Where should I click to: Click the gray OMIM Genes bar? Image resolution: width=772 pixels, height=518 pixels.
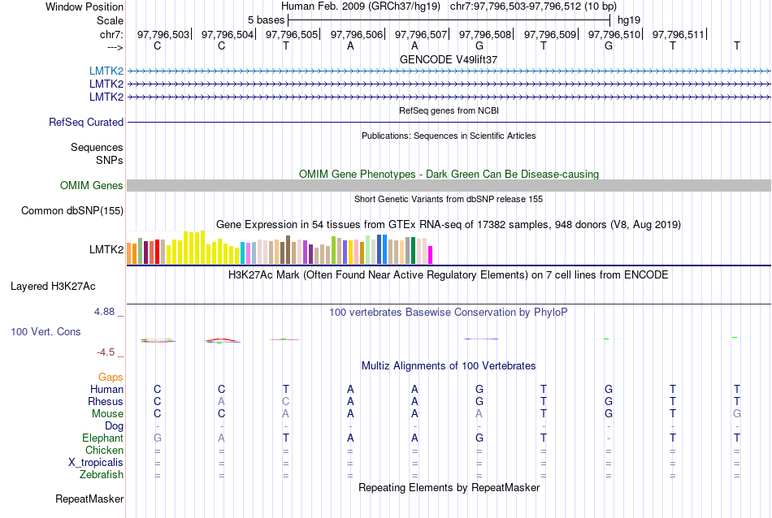point(449,185)
